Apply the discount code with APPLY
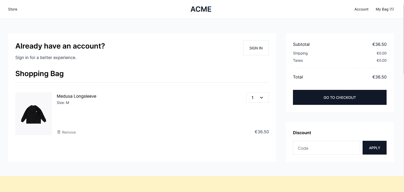This screenshot has width=404, height=192. (x=375, y=148)
